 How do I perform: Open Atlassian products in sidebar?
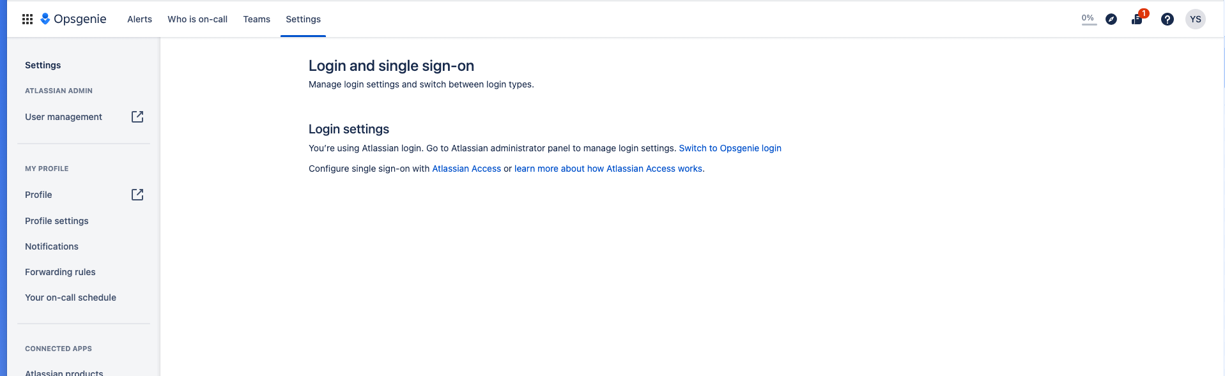(64, 372)
